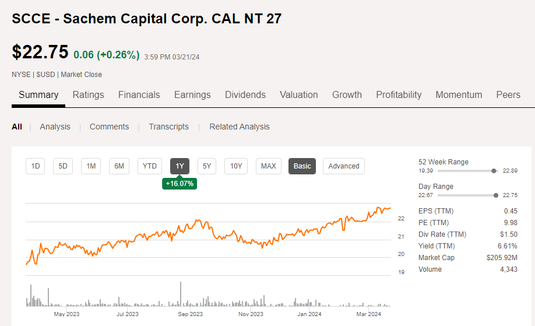The height and width of the screenshot is (326, 535).
Task: Filter by Analysis articles
Action: click(55, 127)
